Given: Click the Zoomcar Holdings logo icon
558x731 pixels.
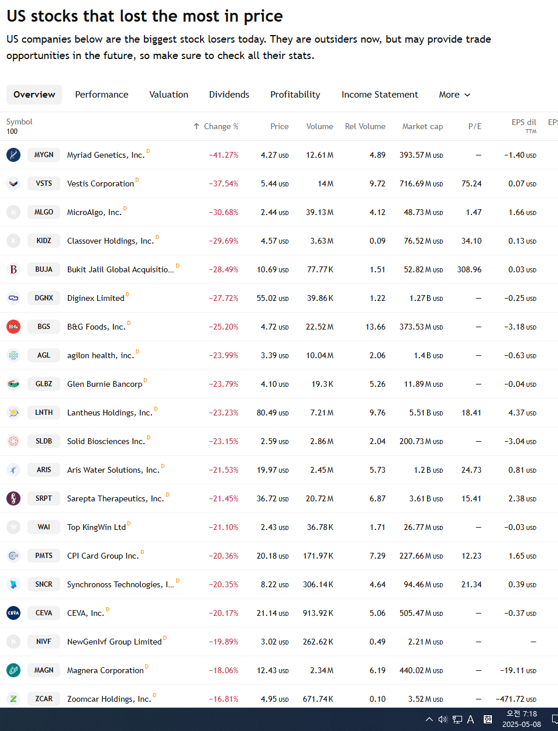Looking at the screenshot, I should tap(13, 699).
